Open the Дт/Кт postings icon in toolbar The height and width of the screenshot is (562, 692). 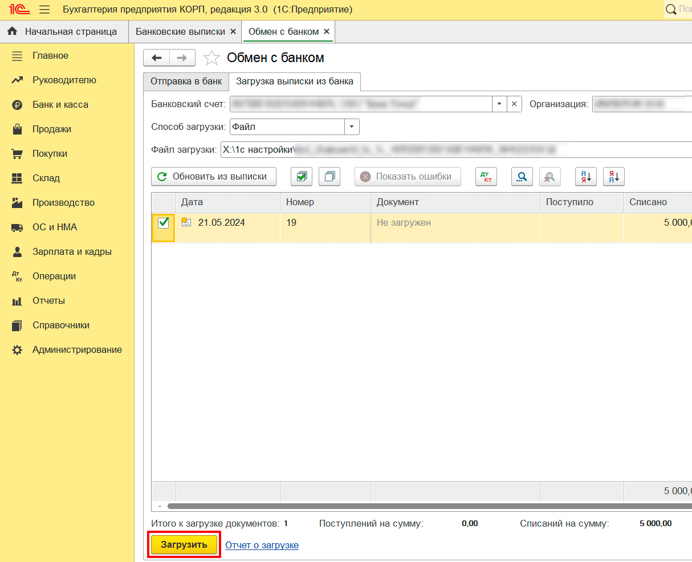point(486,177)
